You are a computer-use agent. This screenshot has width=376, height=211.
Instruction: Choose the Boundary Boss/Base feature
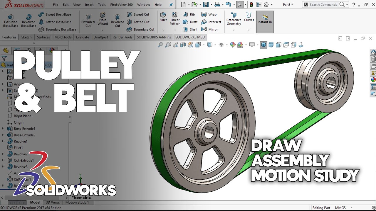[57, 29]
